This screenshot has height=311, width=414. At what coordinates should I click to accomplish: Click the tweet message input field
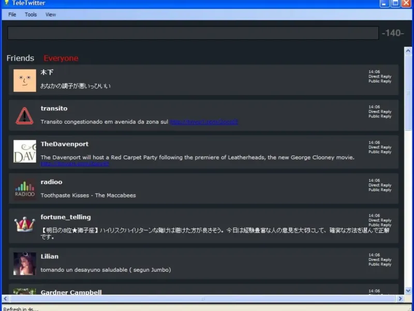[193, 33]
